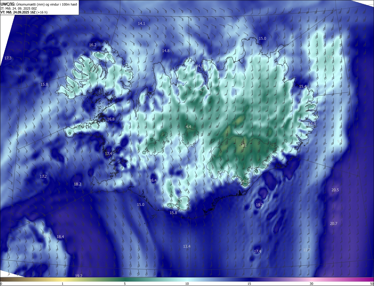
Task: Click the 5 tick label on the colorbar
Action: [125, 284]
